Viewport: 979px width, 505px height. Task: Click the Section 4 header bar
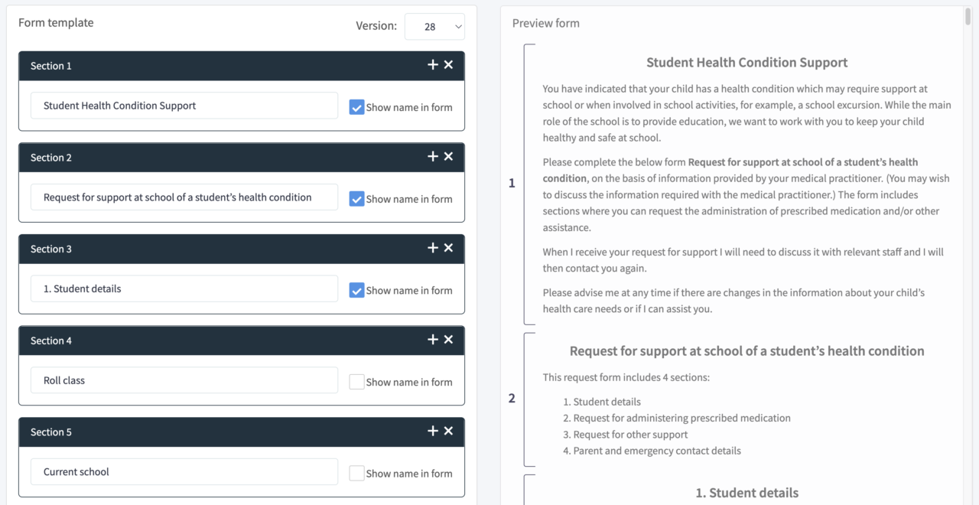(x=222, y=340)
